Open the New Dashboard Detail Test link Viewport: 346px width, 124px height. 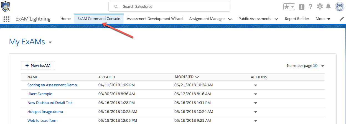(x=50, y=103)
